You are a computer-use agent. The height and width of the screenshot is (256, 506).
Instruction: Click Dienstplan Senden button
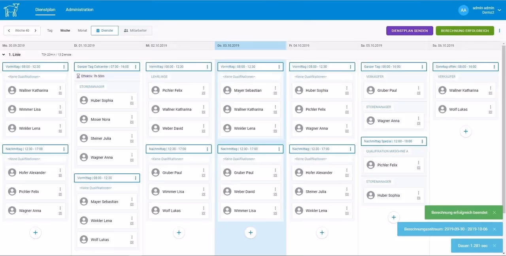click(x=410, y=30)
